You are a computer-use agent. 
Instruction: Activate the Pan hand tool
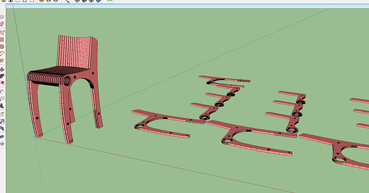tap(2, 114)
